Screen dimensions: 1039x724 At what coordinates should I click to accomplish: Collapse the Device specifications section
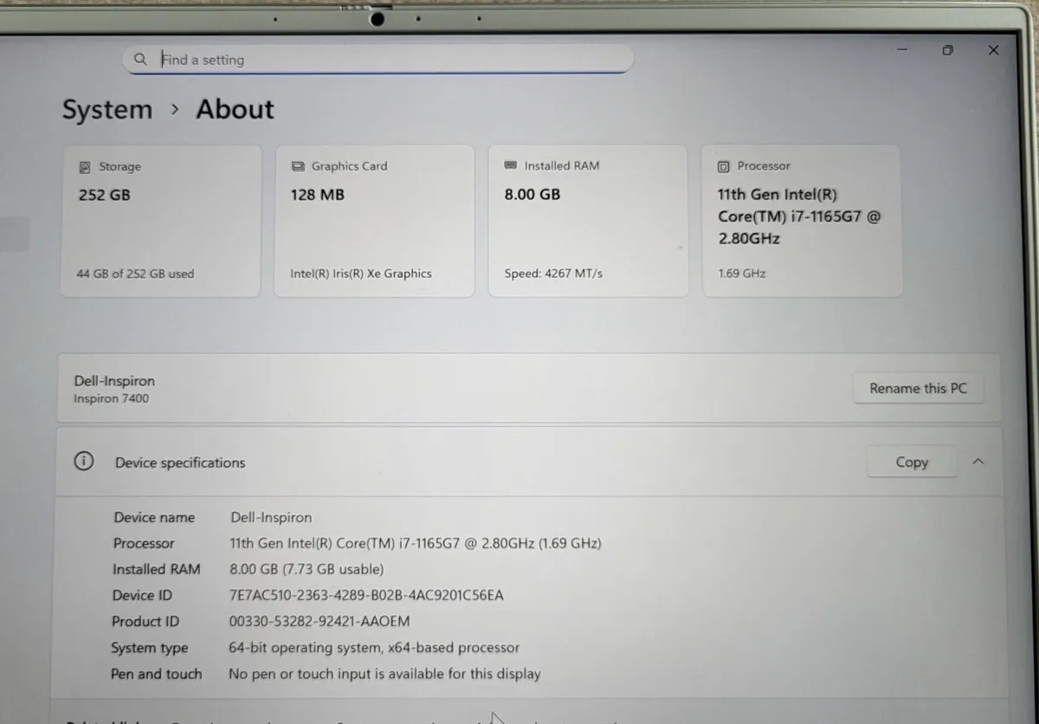(978, 462)
